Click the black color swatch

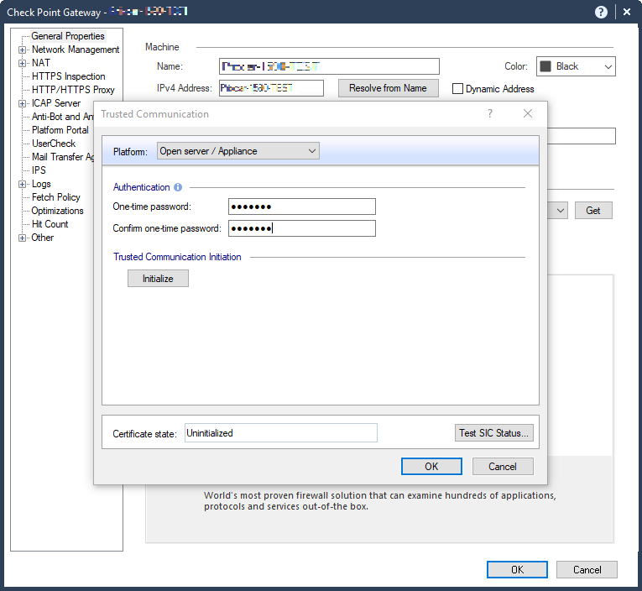click(x=545, y=66)
